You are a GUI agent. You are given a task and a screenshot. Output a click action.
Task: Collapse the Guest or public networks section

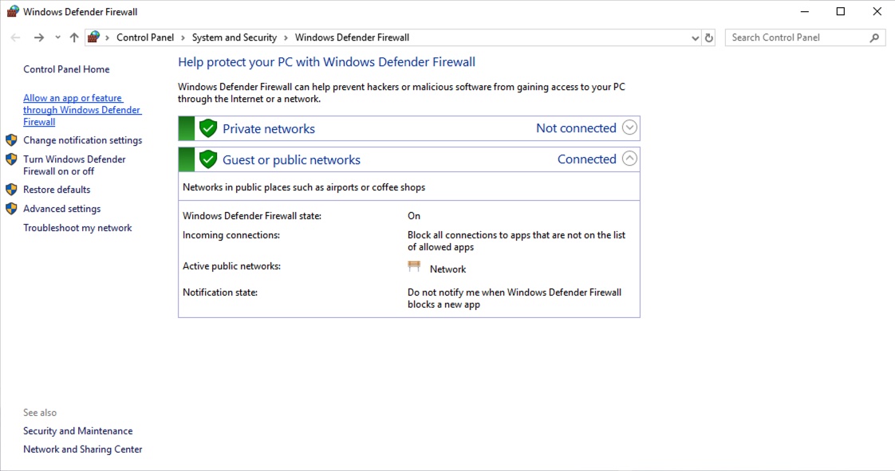point(629,159)
